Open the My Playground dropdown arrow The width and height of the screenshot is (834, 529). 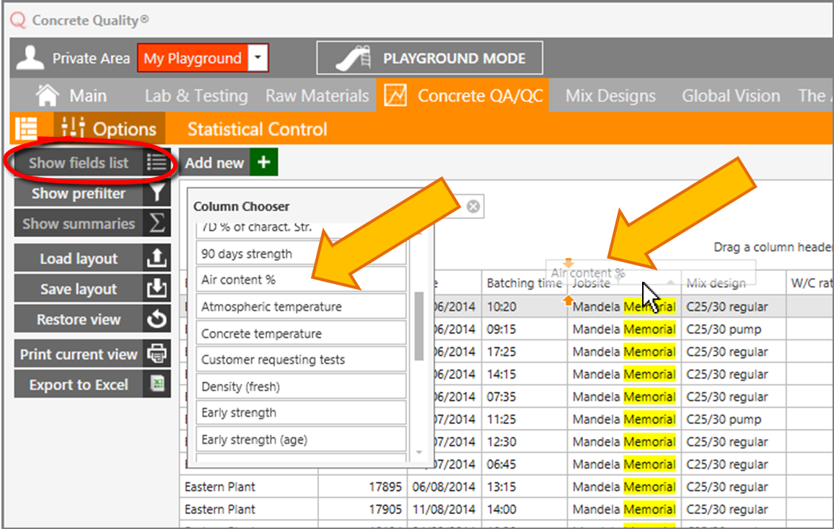pos(258,58)
